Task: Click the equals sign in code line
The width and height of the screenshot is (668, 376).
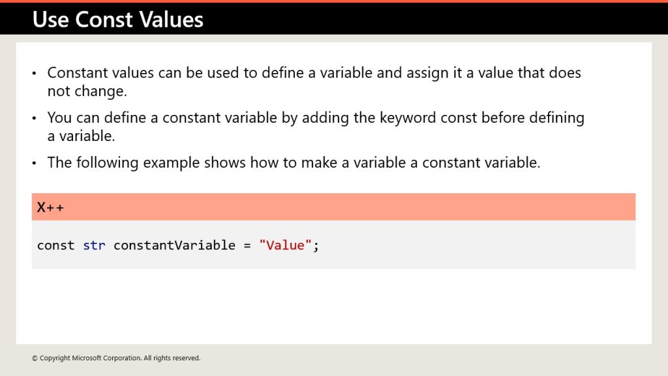Action: (247, 245)
